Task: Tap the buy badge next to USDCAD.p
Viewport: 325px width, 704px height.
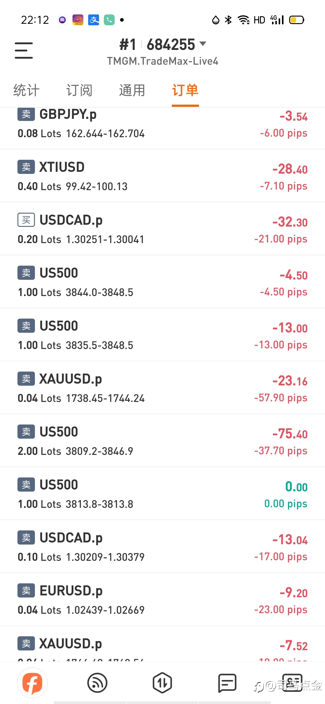Action: point(26,220)
